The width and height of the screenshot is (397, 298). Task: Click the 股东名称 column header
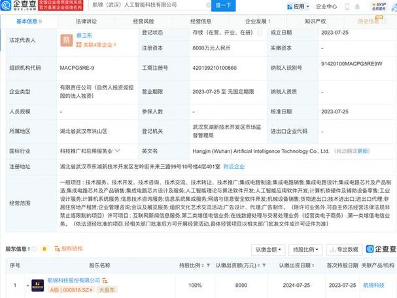100,265
